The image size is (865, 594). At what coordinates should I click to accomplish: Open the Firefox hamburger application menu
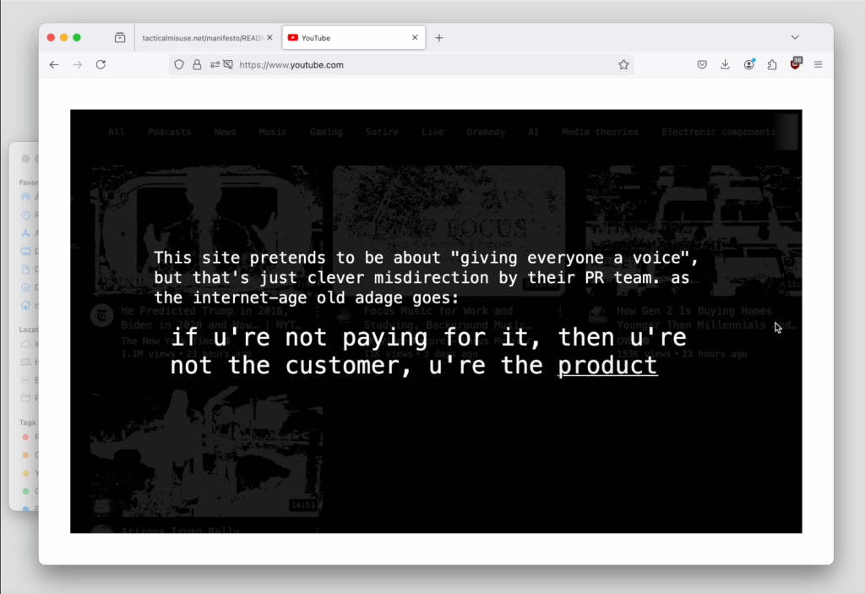click(818, 65)
